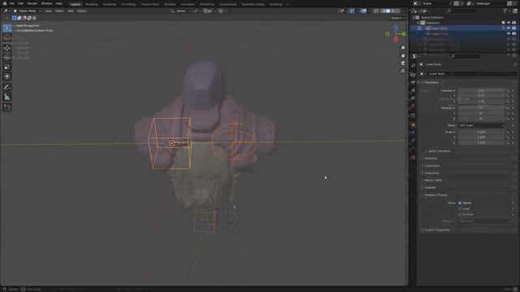Collapse the Viewport Display panel
This screenshot has width=520, height=292.
[435, 195]
